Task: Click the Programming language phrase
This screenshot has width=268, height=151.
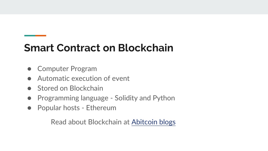Action: (x=73, y=98)
